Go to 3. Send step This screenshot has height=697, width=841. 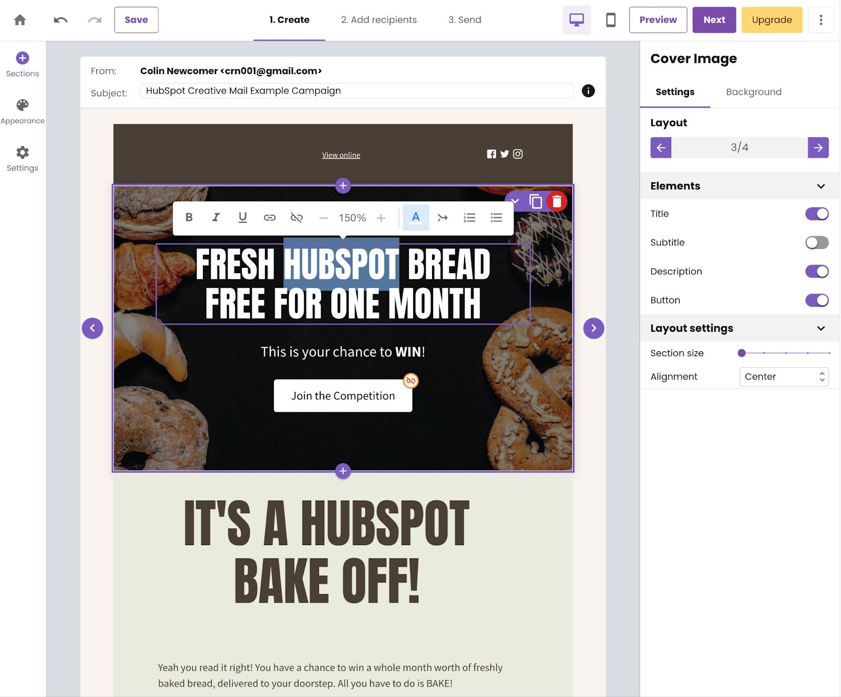465,20
